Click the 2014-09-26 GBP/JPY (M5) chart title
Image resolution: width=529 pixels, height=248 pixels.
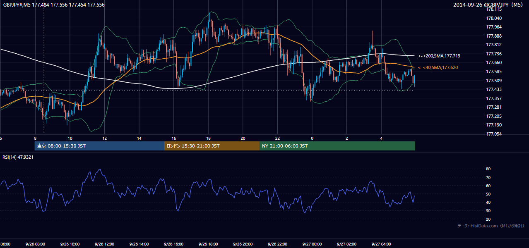point(488,5)
